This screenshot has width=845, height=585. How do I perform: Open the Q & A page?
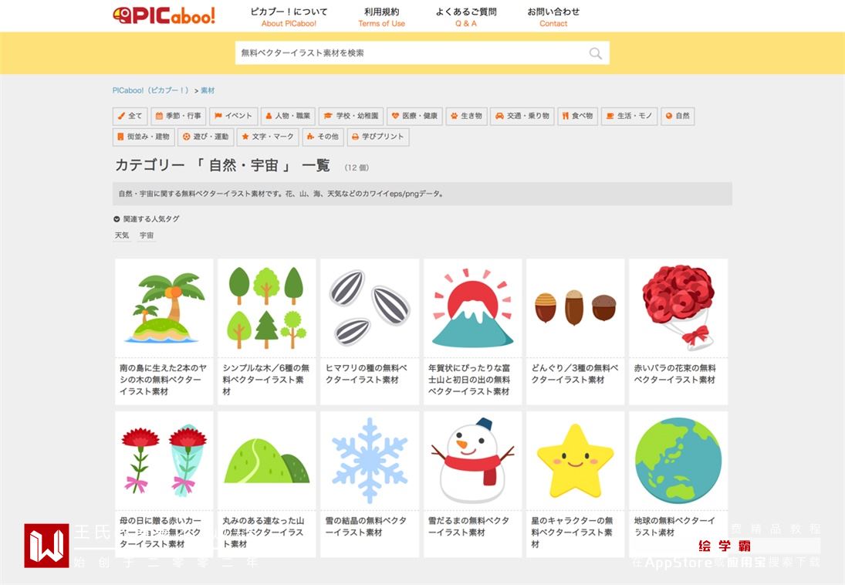tap(466, 17)
